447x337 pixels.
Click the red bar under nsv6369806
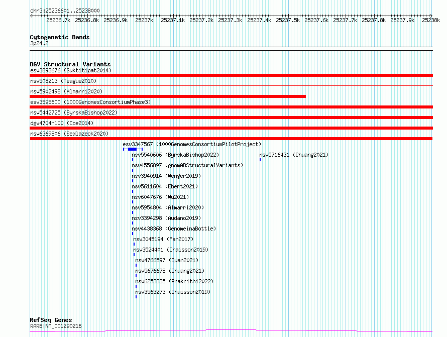point(231,139)
